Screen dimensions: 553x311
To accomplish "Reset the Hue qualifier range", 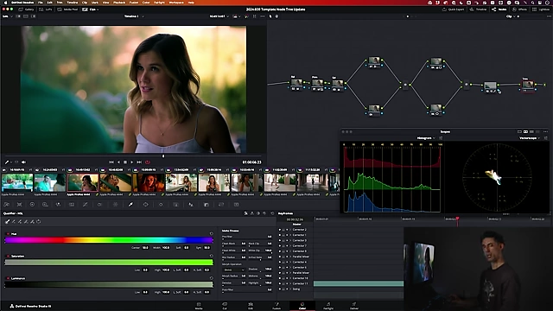I will [211, 234].
